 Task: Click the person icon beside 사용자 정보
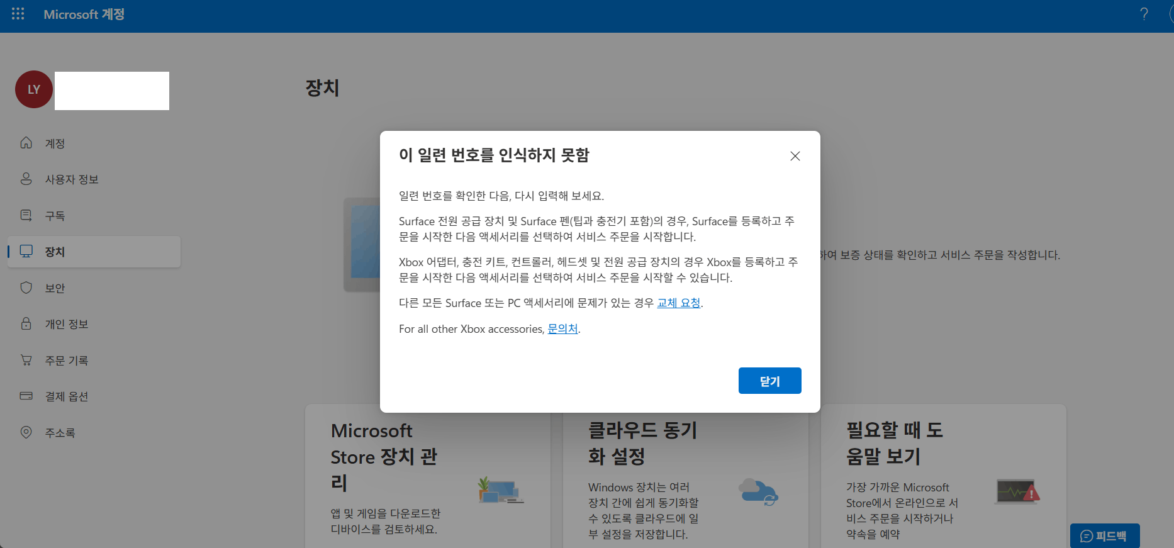[x=26, y=179]
